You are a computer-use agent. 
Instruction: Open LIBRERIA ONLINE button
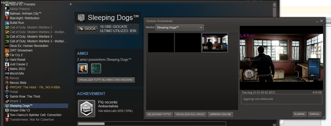point(220,114)
